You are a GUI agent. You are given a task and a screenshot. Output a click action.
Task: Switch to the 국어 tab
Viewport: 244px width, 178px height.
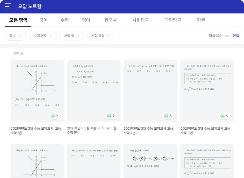(43, 20)
